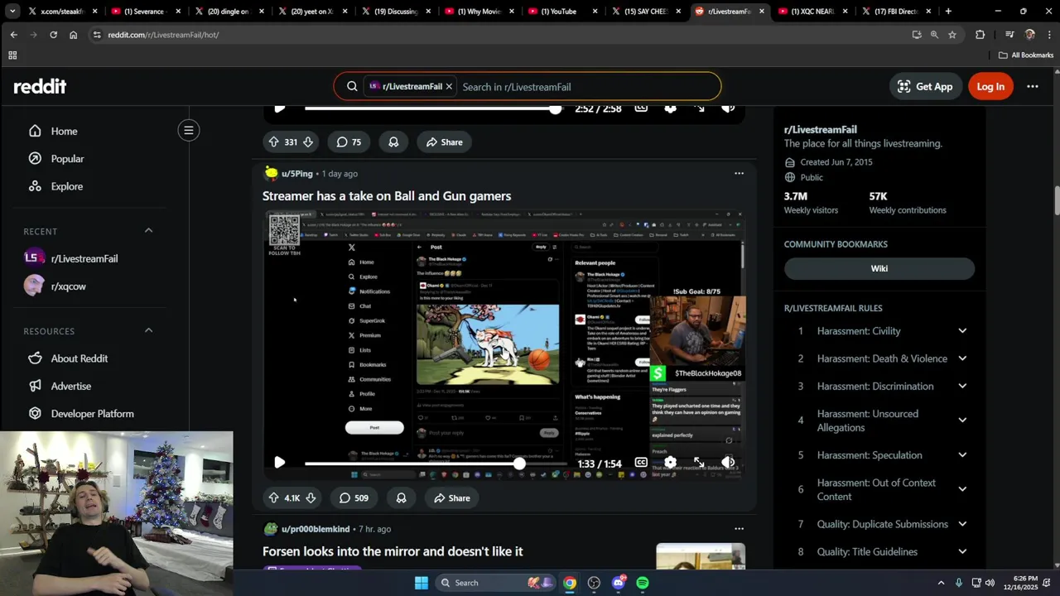Open the three-dot menu beside Log In
The image size is (1060, 596).
coord(1032,86)
